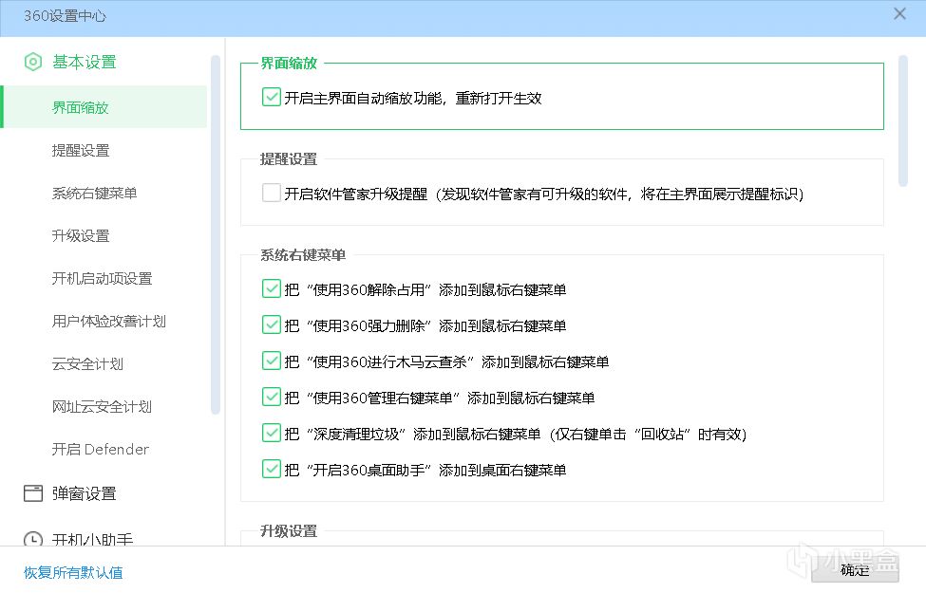Click the 开机小助手 clock icon
Screen dimensions: 926x593
pos(33,539)
